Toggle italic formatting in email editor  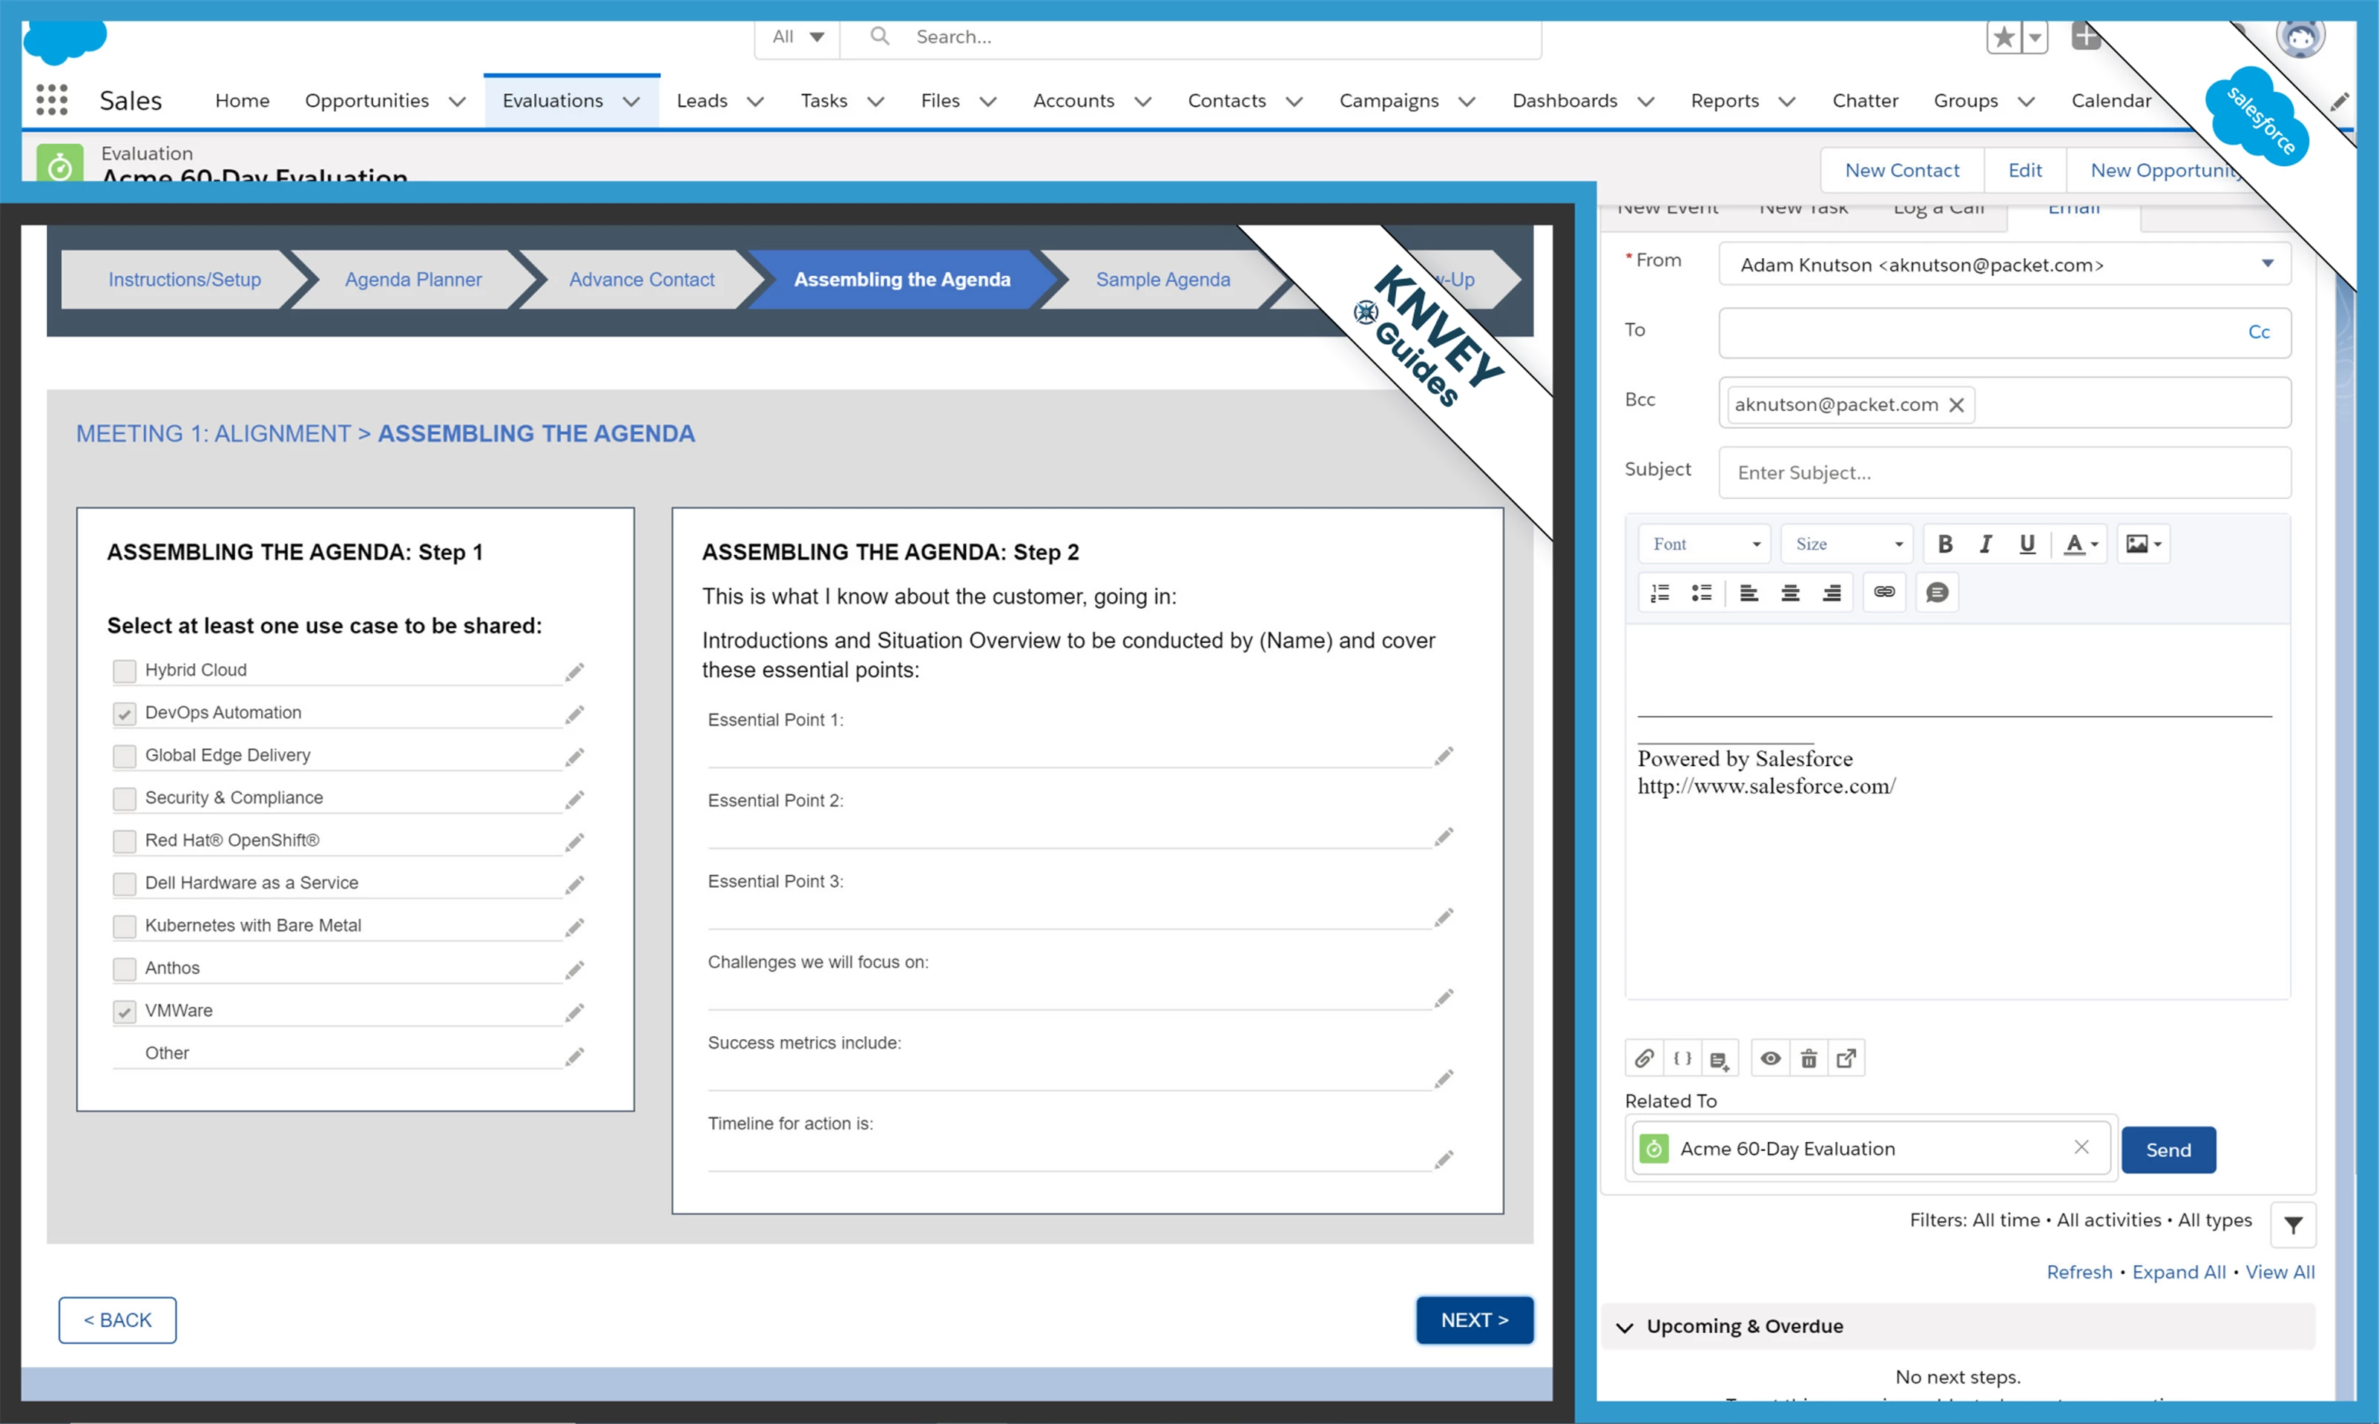[x=1986, y=544]
